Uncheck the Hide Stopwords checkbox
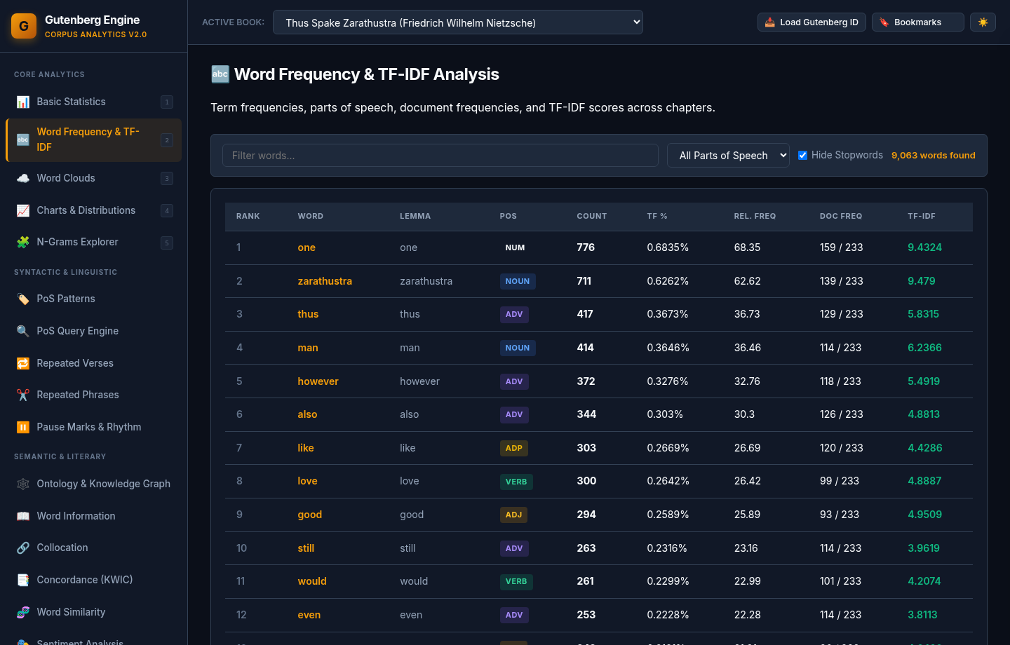 coord(802,156)
